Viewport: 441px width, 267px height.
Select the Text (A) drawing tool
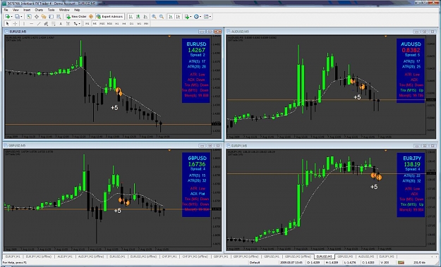tap(61, 24)
